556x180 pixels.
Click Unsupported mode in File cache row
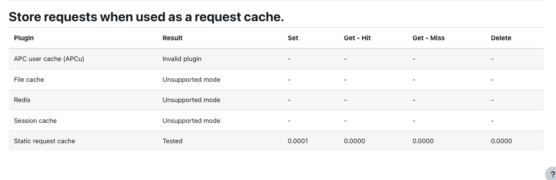(x=191, y=80)
